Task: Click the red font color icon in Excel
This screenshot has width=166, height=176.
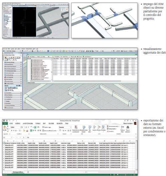Action: coord(27,131)
